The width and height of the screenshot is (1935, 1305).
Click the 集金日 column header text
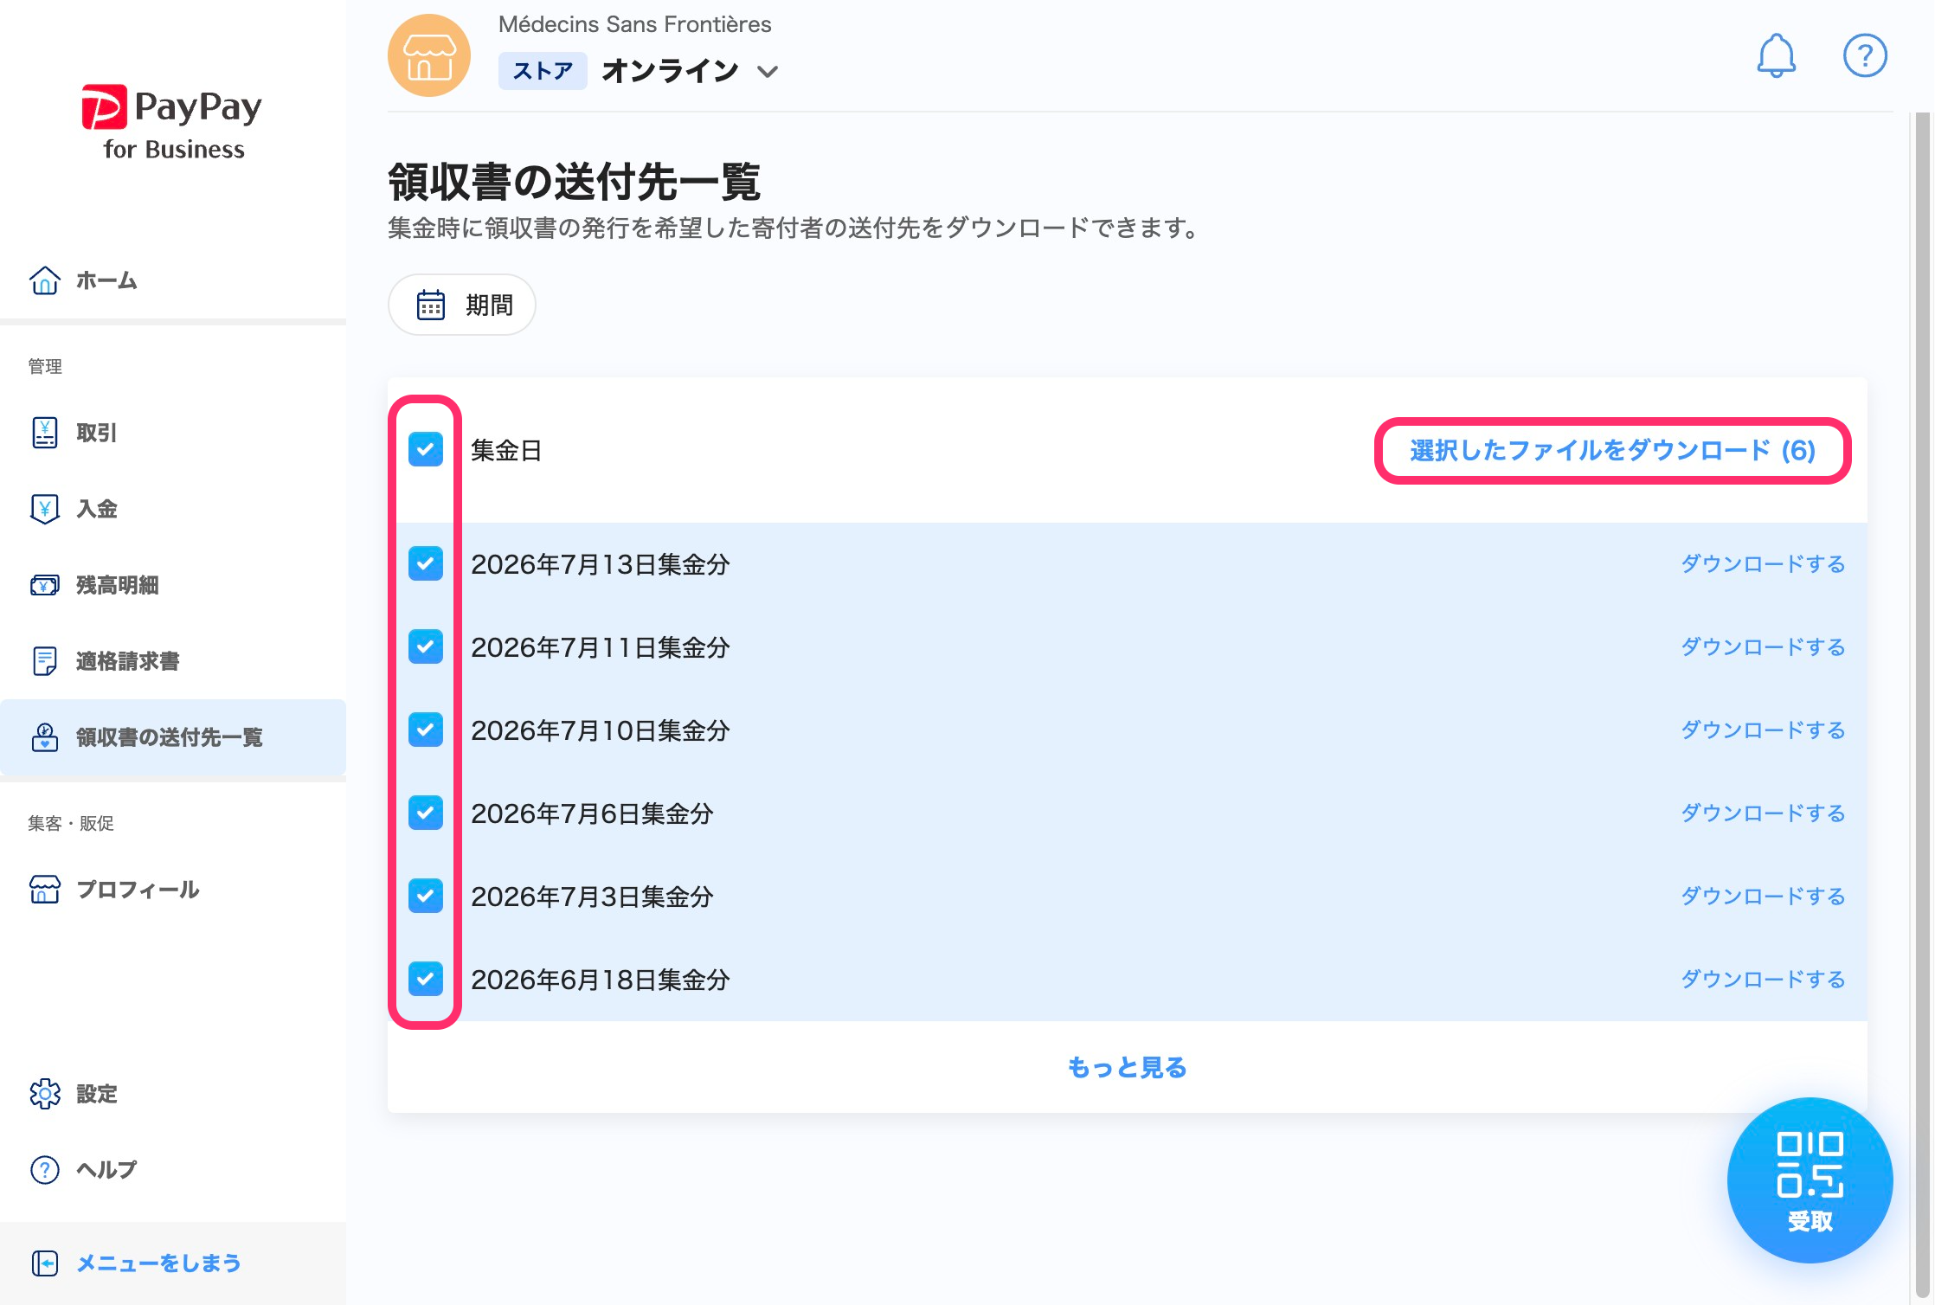506,451
